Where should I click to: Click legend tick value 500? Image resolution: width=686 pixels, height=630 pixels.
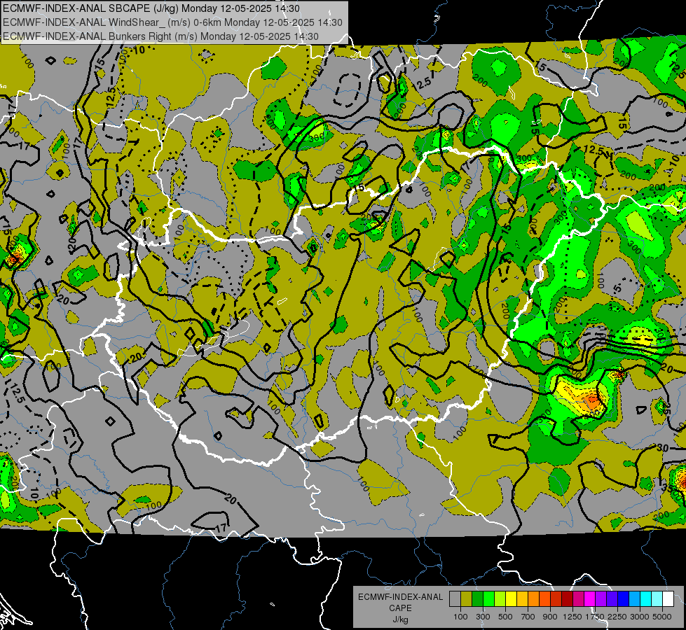click(x=505, y=617)
